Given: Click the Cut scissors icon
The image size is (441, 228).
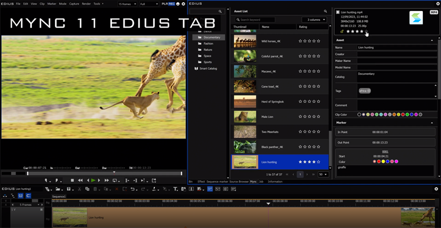Looking at the screenshot, I should (x=79, y=189).
